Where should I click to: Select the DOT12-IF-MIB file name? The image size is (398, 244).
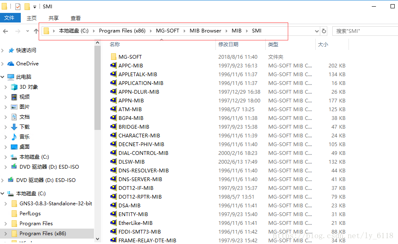pos(136,188)
